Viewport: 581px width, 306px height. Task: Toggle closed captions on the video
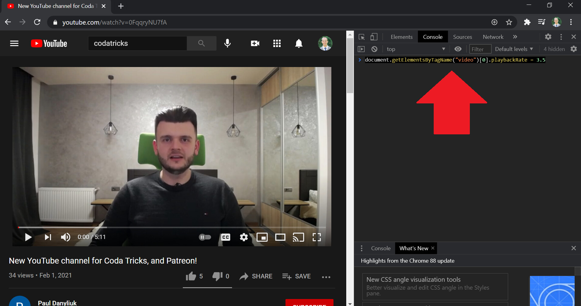225,237
